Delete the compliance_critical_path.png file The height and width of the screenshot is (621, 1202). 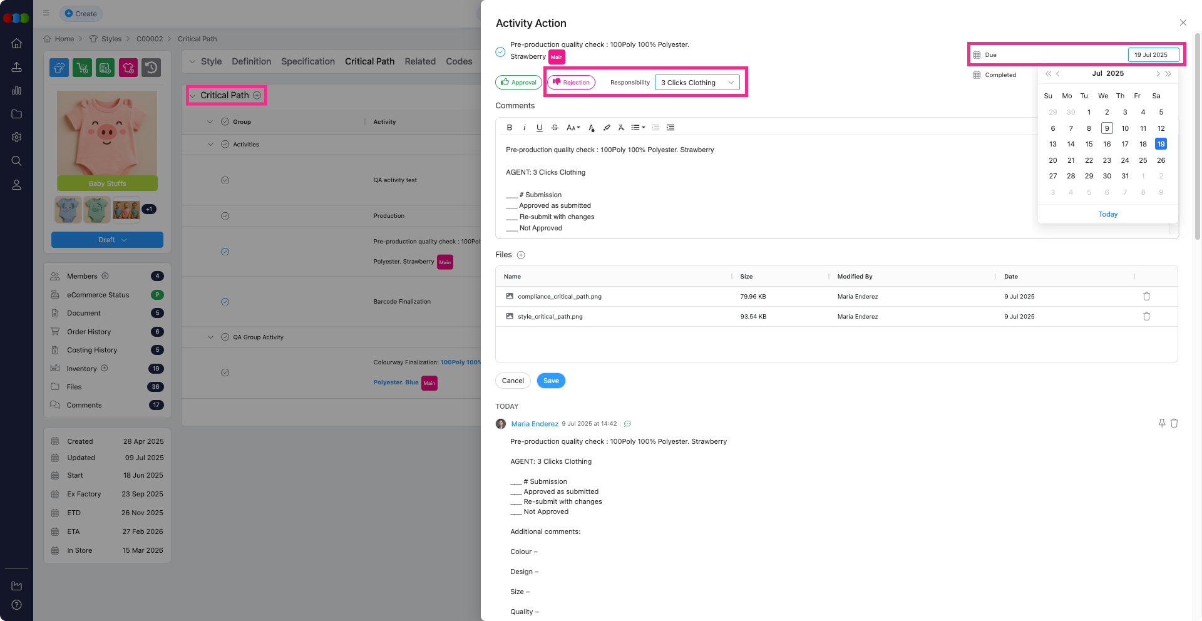point(1146,297)
